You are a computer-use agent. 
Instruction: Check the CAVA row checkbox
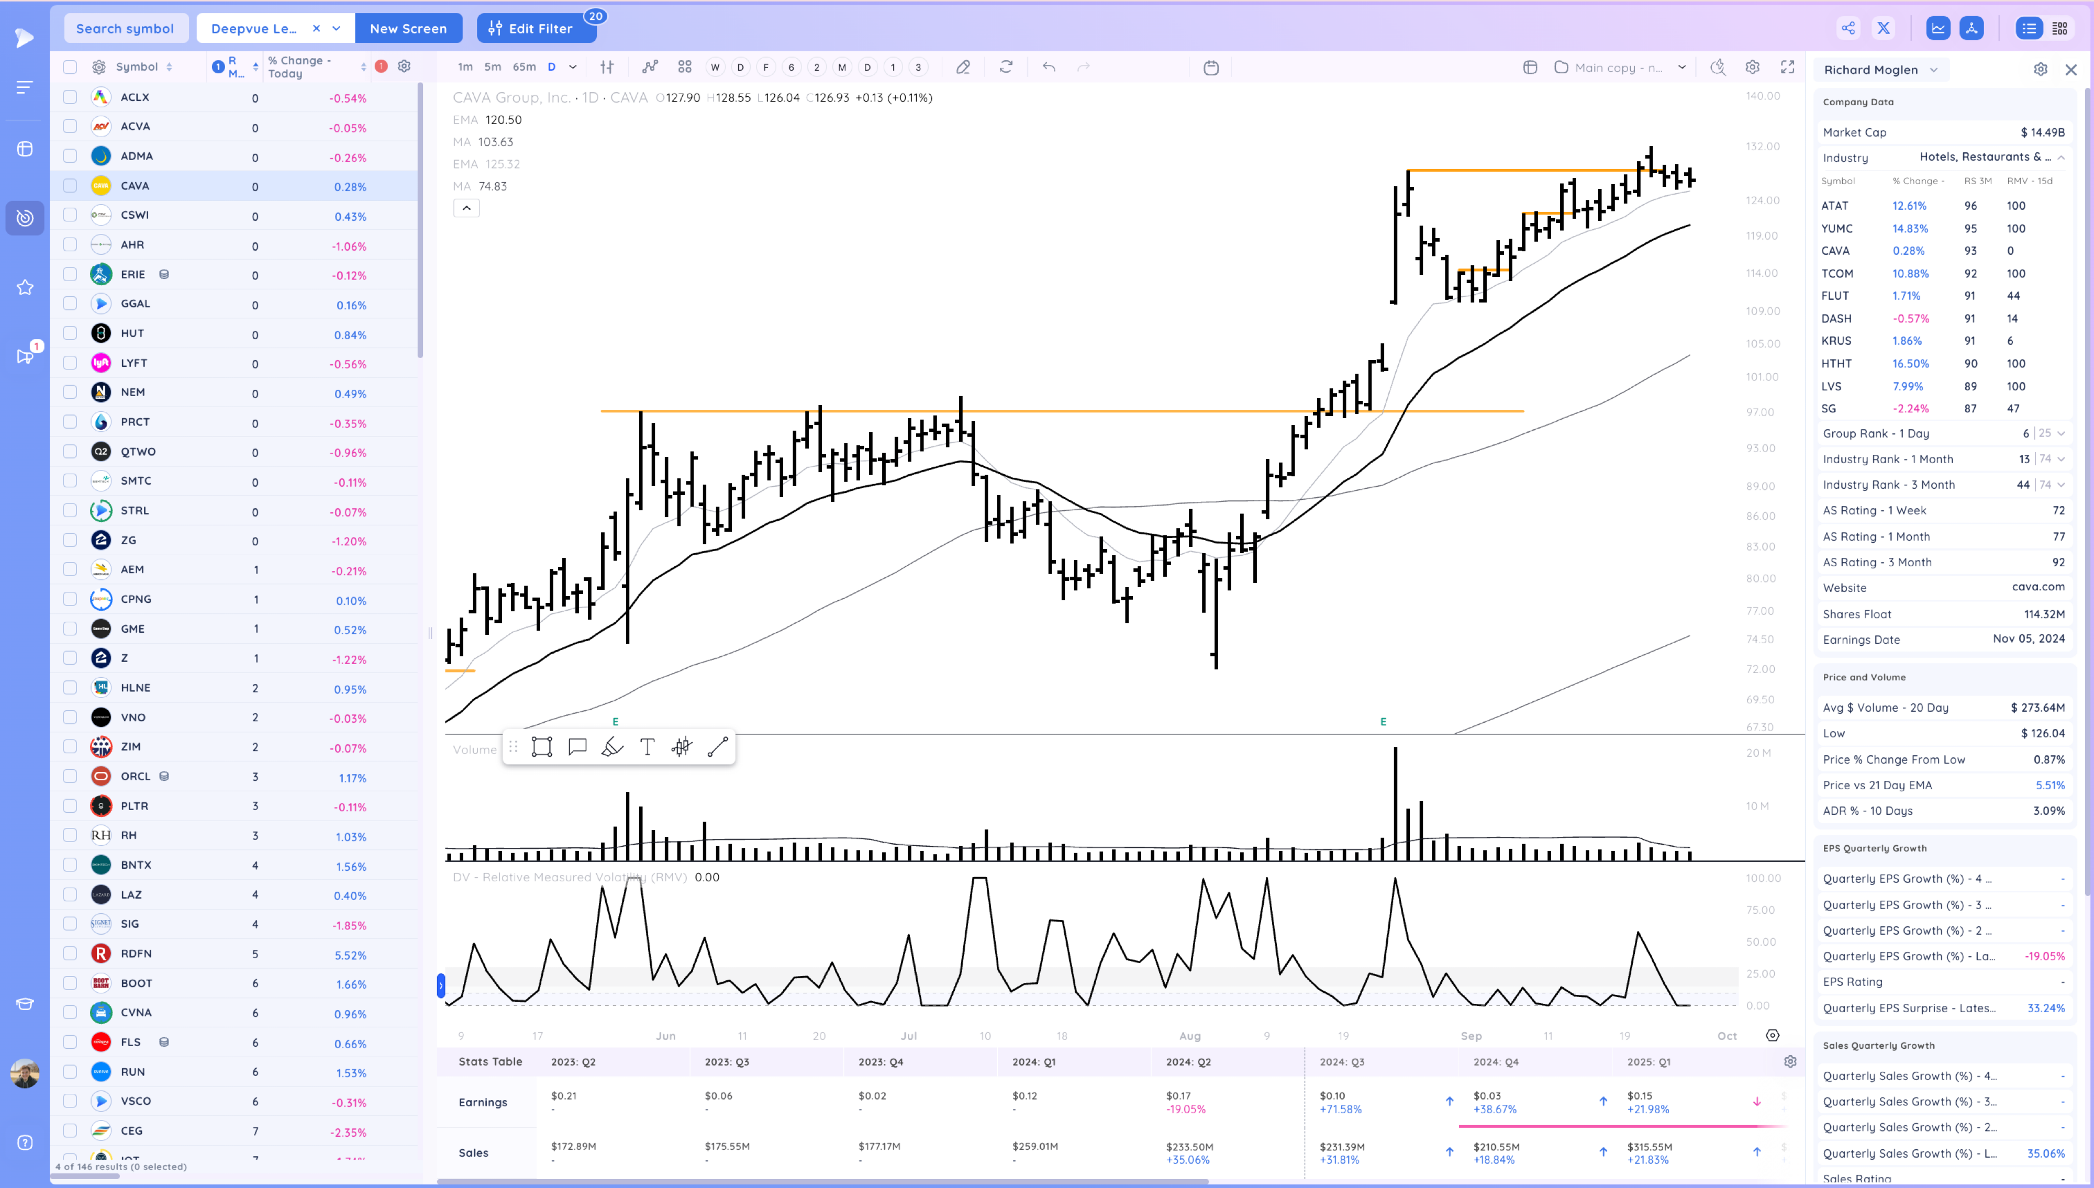(x=70, y=186)
